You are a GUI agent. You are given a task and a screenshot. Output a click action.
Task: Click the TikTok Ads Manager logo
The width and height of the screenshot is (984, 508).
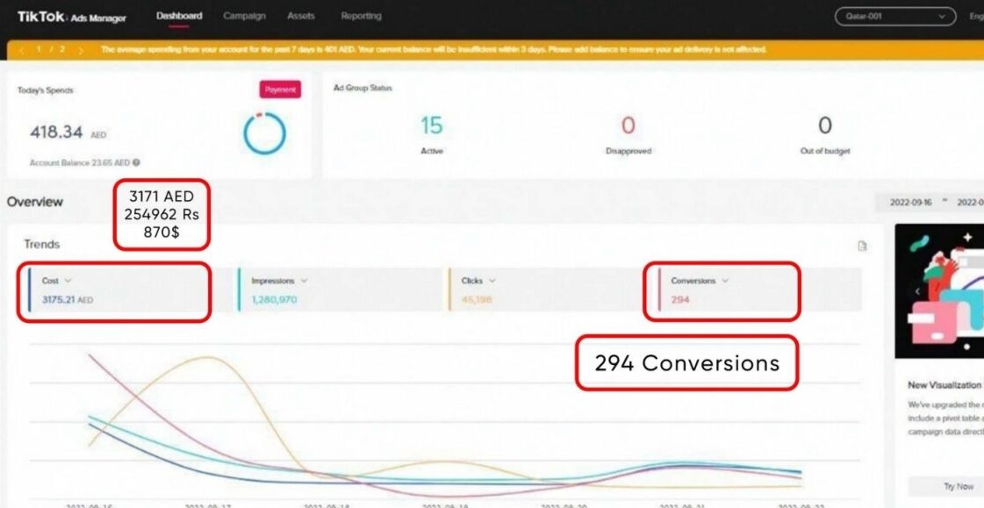click(x=72, y=17)
